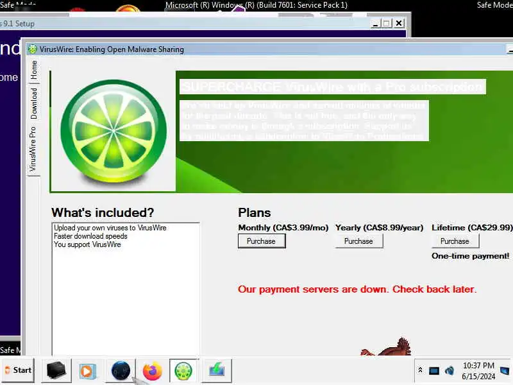
Task: Click the 'Yearly (CA$8.99/year)' label
Action: click(379, 228)
